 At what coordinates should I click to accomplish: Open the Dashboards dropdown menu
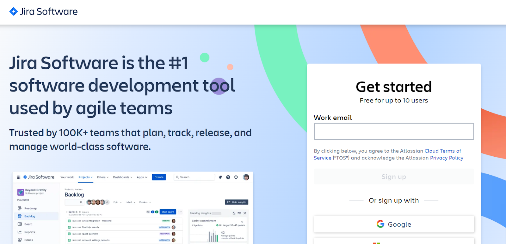click(x=123, y=177)
